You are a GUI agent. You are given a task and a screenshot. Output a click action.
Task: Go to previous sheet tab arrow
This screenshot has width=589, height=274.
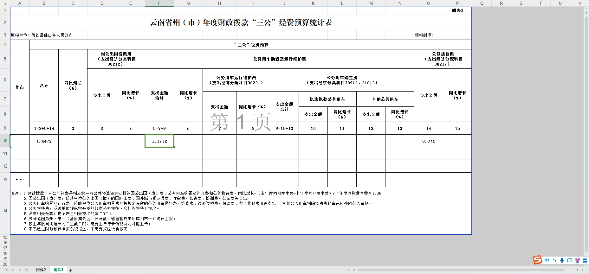(13, 270)
